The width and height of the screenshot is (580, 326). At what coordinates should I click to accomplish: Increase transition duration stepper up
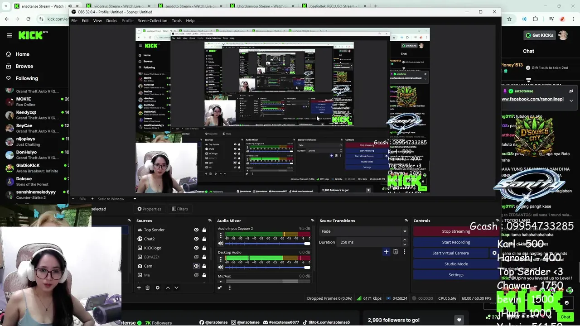coord(405,240)
